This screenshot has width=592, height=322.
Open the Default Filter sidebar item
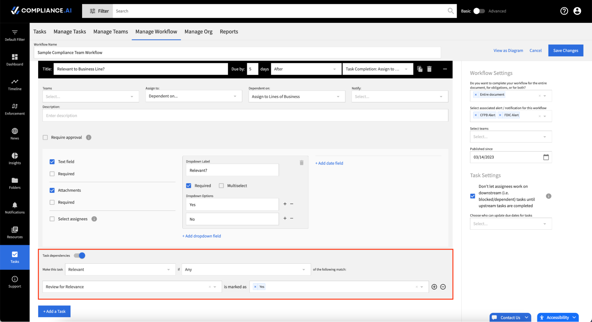(15, 35)
